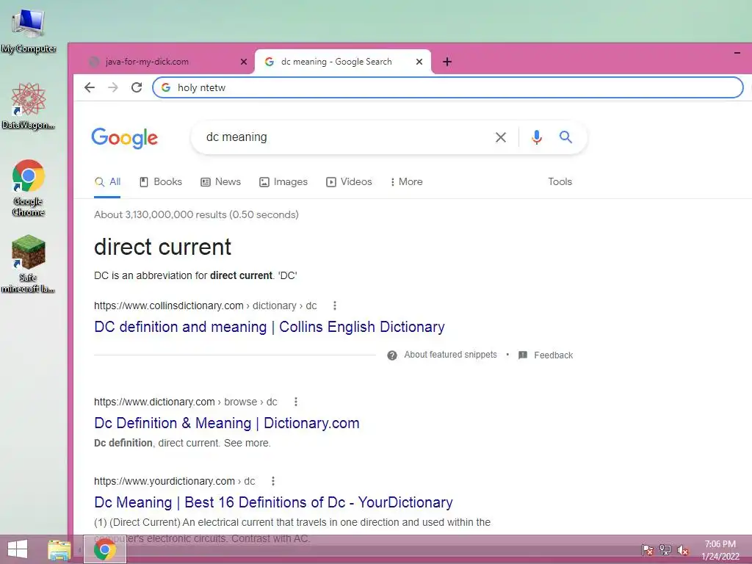This screenshot has height=564, width=752.
Task: Open the search Tools options
Action: point(560,182)
